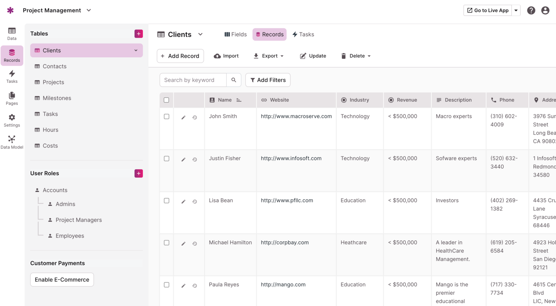This screenshot has width=556, height=306.
Task: Expand the Delete dropdown arrow
Action: point(369,56)
